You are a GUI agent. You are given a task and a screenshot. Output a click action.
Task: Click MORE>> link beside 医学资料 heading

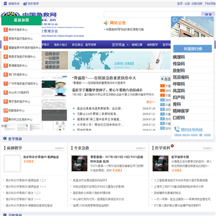pyautogui.click(x=208, y=148)
